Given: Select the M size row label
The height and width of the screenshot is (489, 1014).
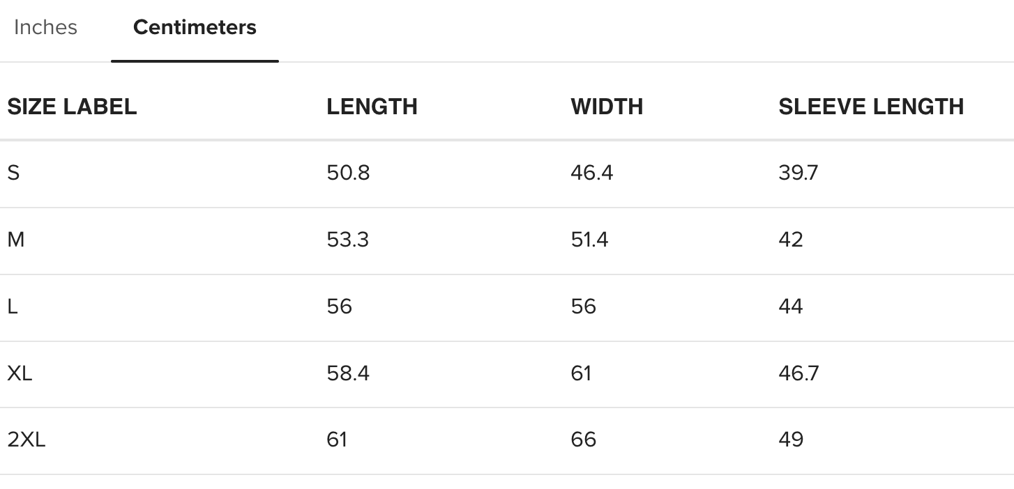Looking at the screenshot, I should (x=15, y=240).
